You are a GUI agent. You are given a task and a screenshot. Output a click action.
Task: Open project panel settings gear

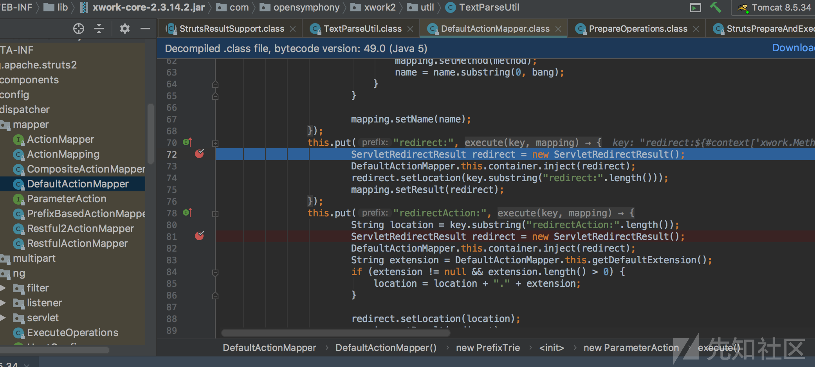124,29
